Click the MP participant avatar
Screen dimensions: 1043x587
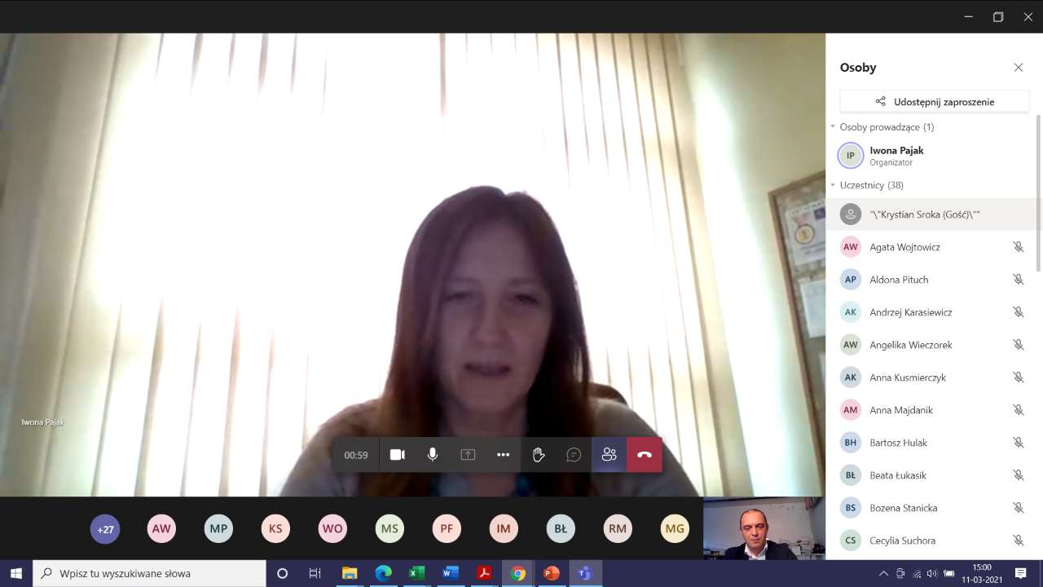218,529
